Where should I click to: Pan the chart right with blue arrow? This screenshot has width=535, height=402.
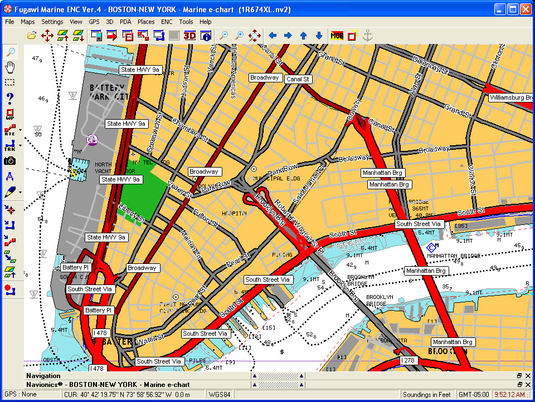coord(288,36)
